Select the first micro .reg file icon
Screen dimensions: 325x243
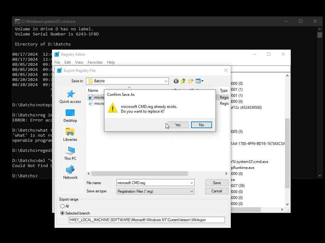coord(90,97)
